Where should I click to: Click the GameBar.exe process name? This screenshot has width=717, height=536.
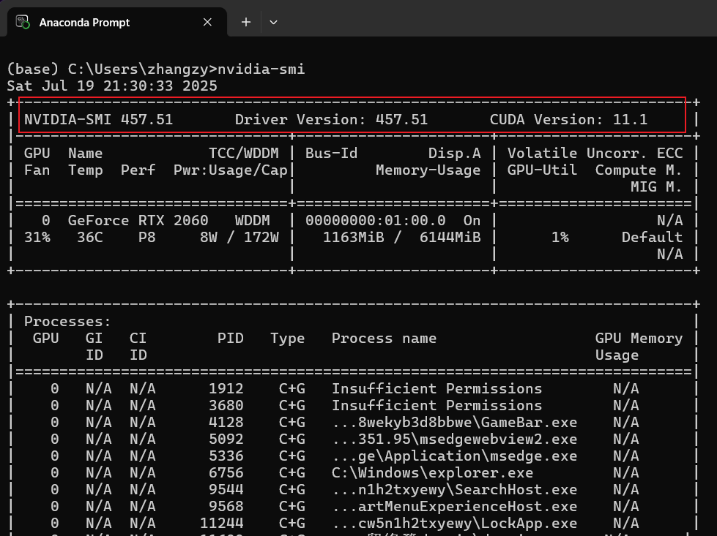455,423
